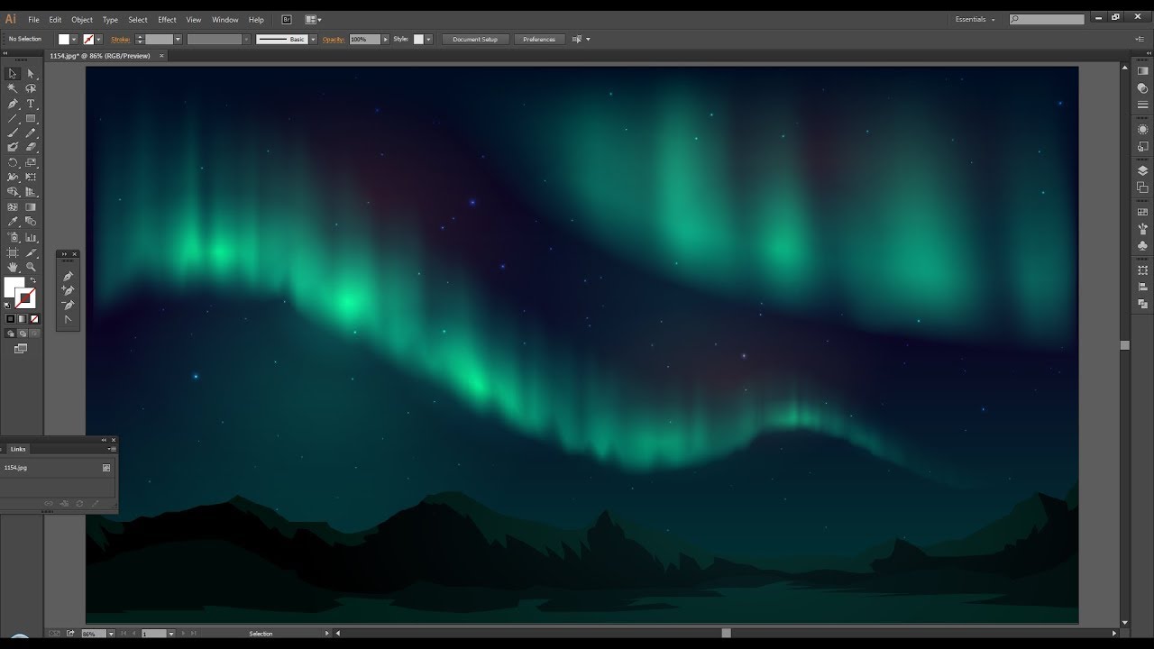Viewport: 1154px width, 649px height.
Task: Switch to Draw Behind mode
Action: 23,334
